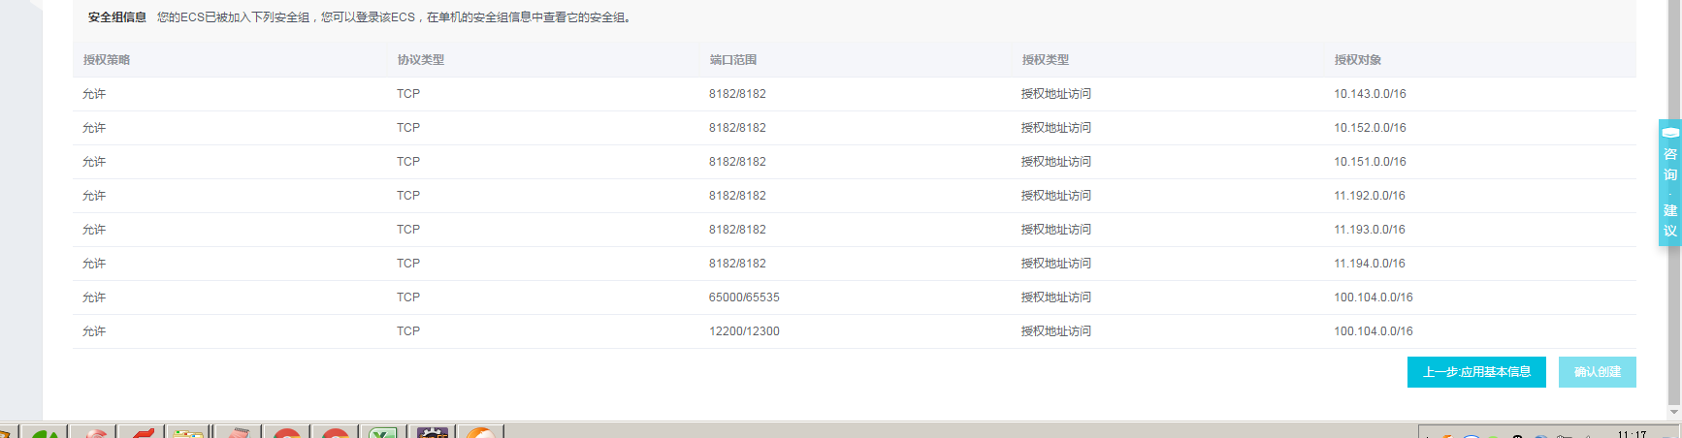Select the address cell 10.151.0.0/16
This screenshot has height=438, width=1682.
pyautogui.click(x=1370, y=162)
